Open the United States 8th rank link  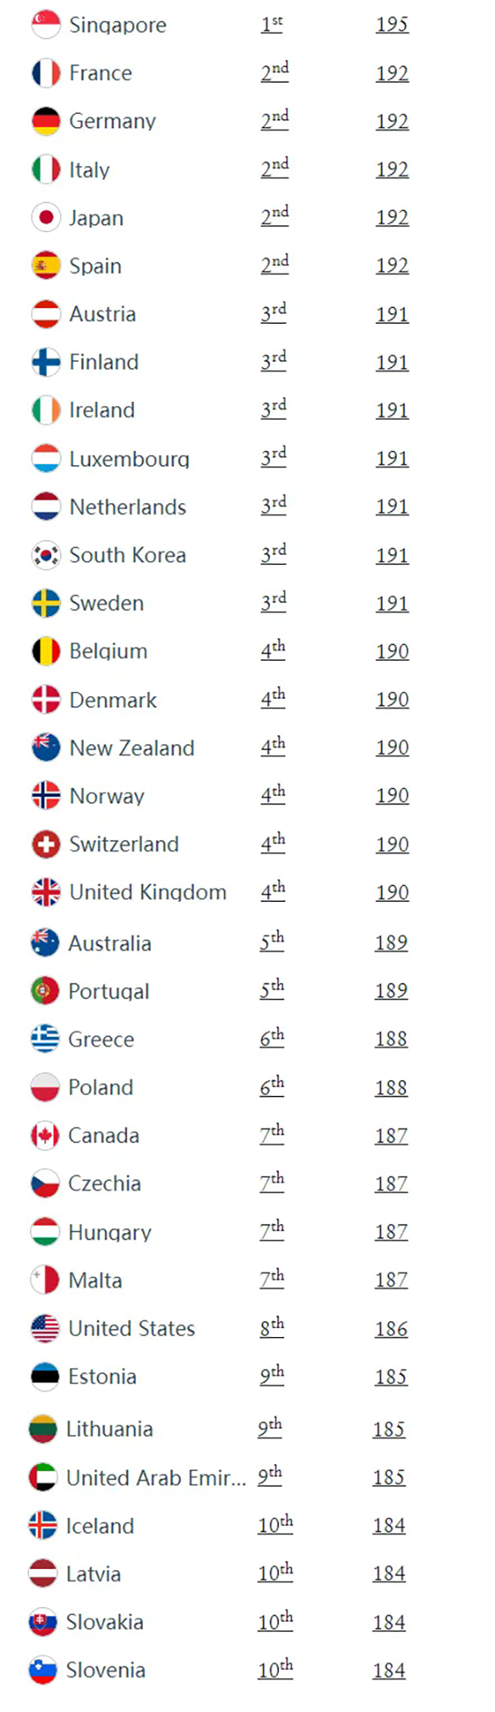pyautogui.click(x=272, y=1327)
